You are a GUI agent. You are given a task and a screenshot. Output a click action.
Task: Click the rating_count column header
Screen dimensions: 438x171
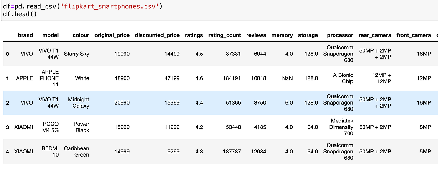click(224, 35)
